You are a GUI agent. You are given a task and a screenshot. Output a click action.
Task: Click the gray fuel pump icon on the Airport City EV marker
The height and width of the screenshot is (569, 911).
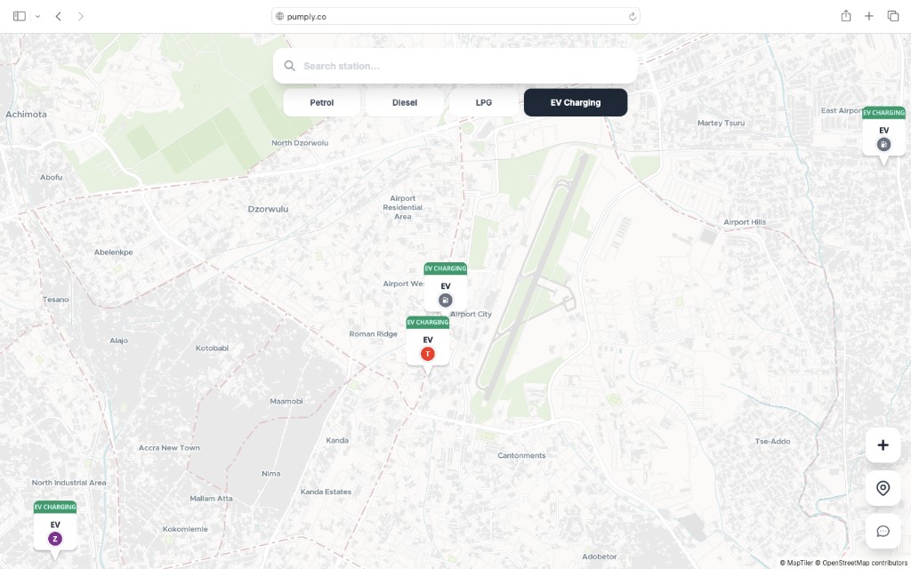pyautogui.click(x=445, y=300)
